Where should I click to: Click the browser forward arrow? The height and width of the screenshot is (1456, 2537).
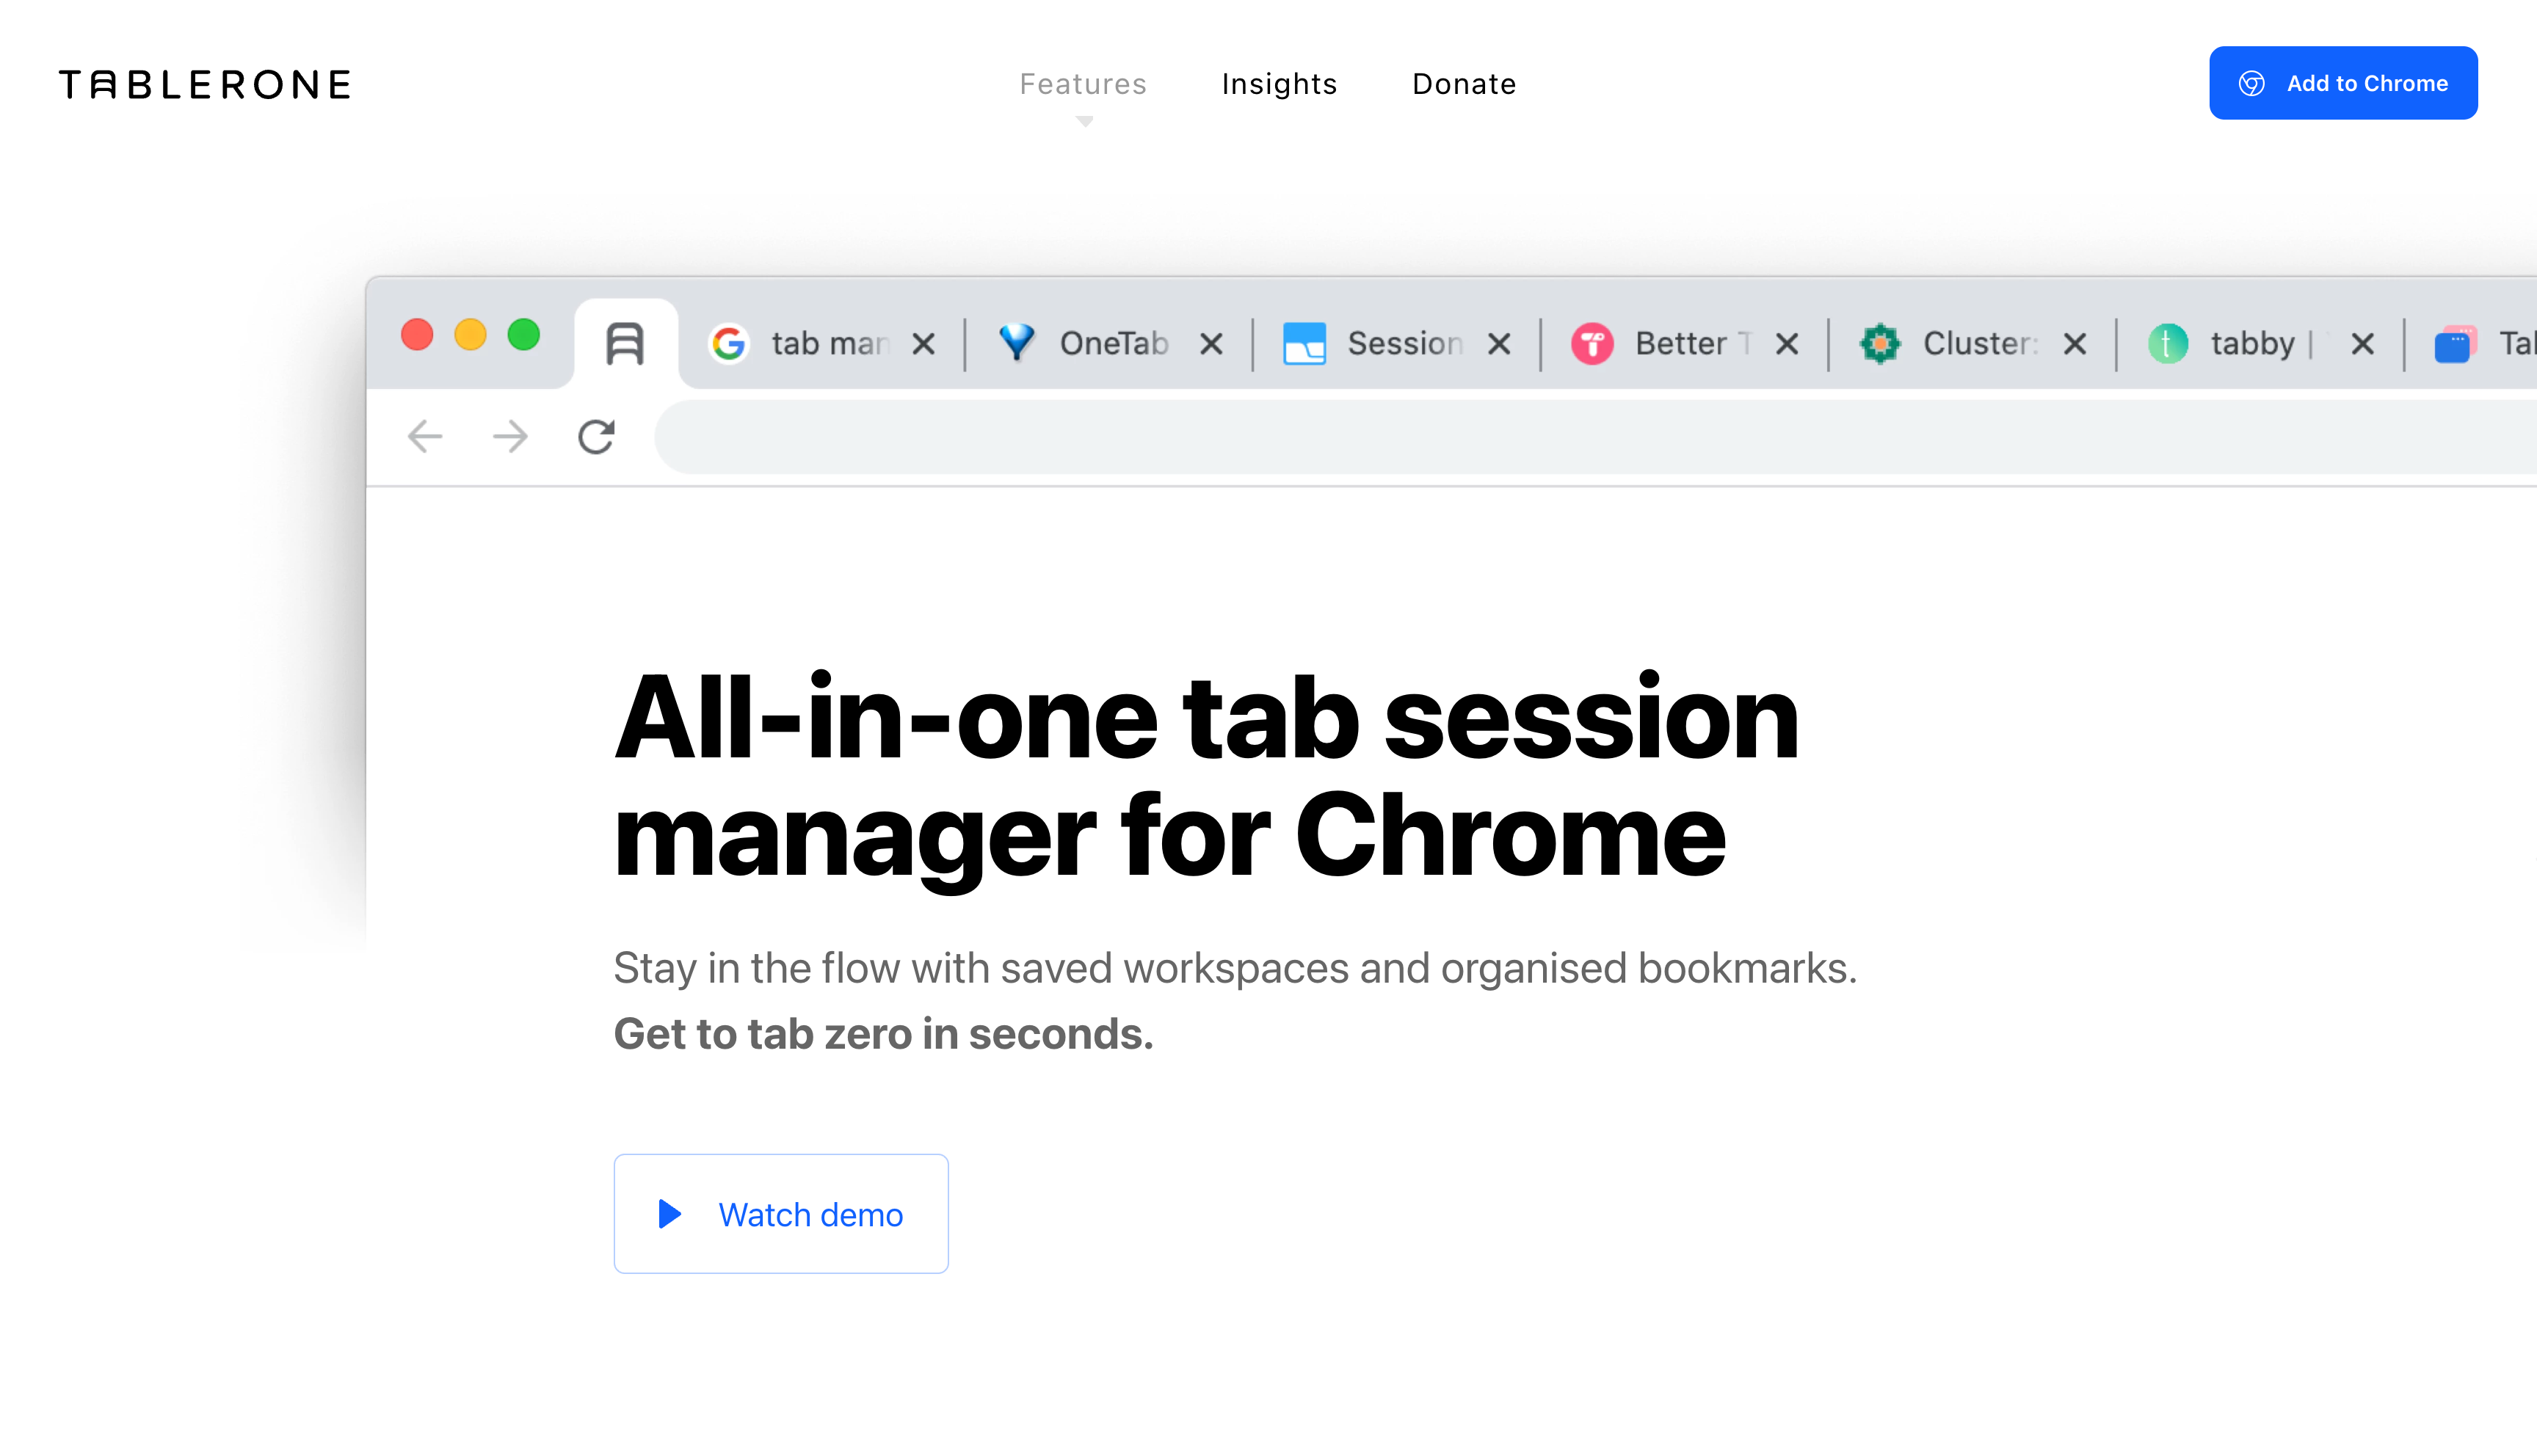pyautogui.click(x=510, y=436)
